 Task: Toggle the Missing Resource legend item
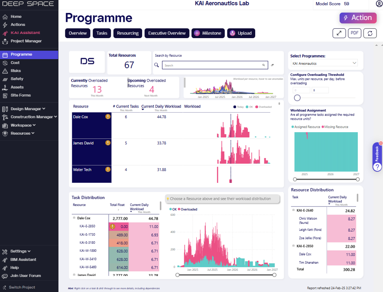point(335,127)
